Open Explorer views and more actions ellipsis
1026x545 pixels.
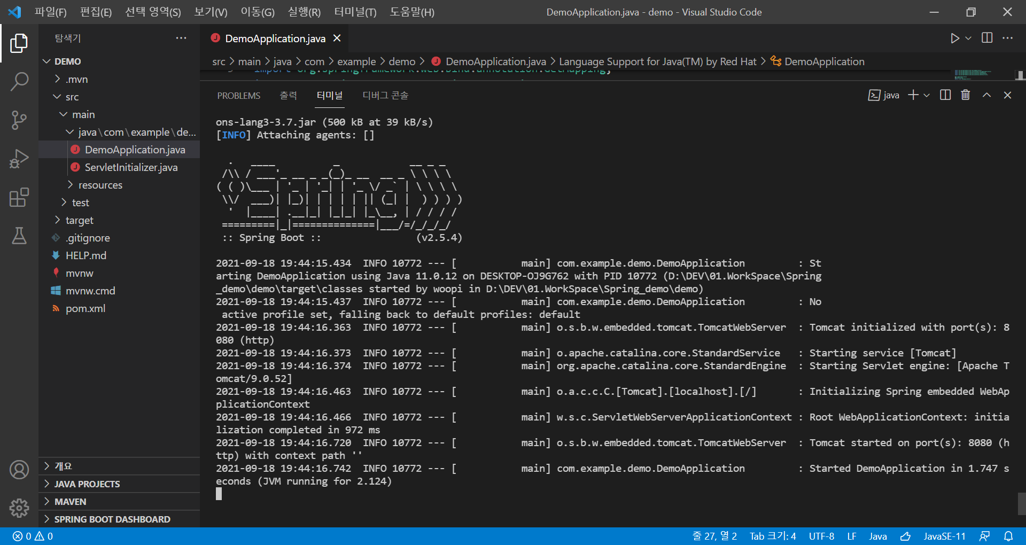point(181,38)
